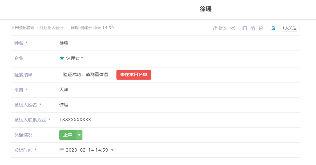This screenshot has height=165, width=316.
Task: Click the 创建于 今天 14:59 timestamp
Action: tap(97, 28)
